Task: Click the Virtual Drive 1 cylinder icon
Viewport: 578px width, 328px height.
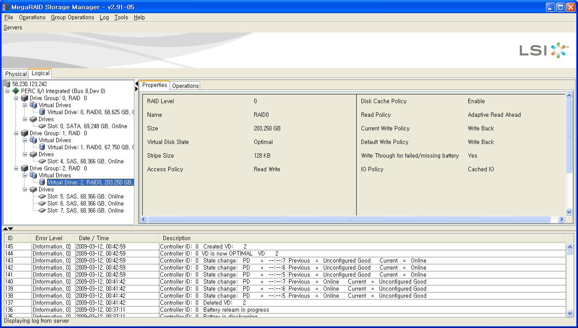Action: (x=42, y=147)
